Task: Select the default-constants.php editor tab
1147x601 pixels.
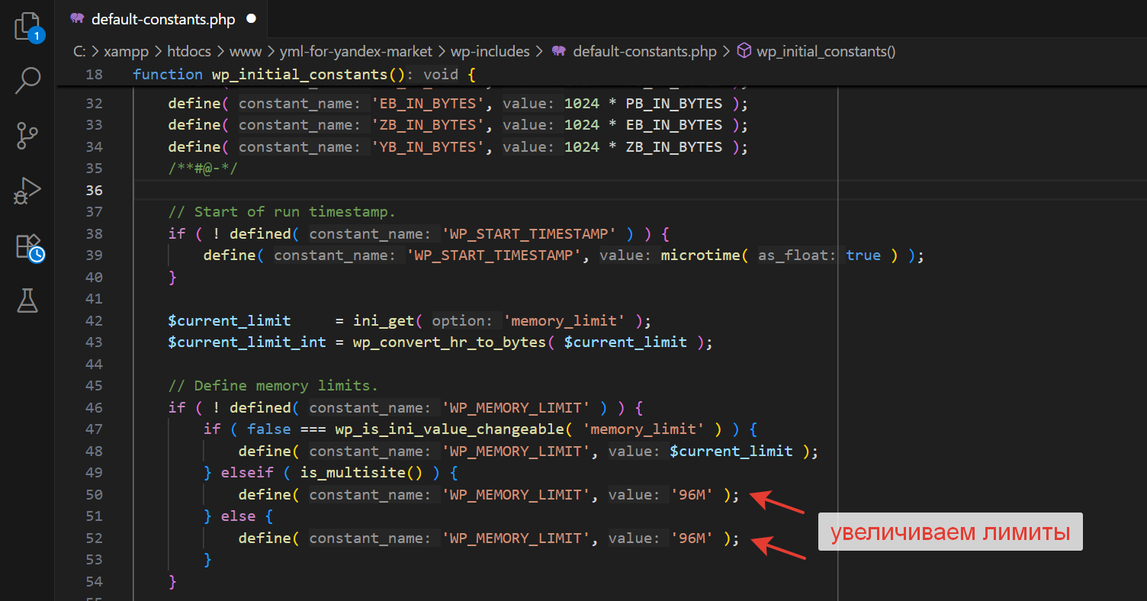Action: pyautogui.click(x=162, y=19)
